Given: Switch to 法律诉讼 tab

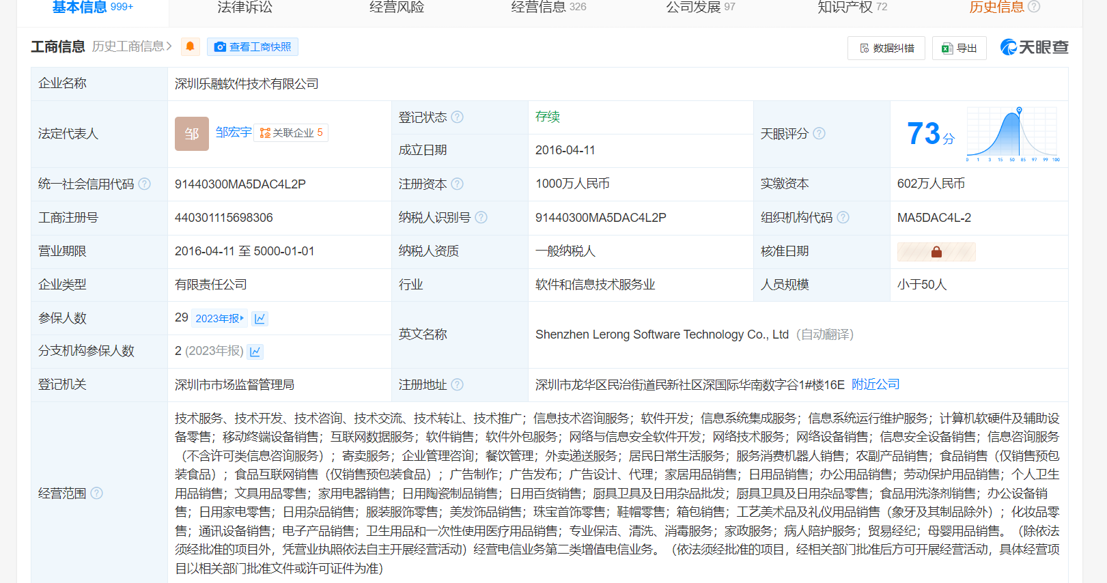Looking at the screenshot, I should click(x=244, y=7).
